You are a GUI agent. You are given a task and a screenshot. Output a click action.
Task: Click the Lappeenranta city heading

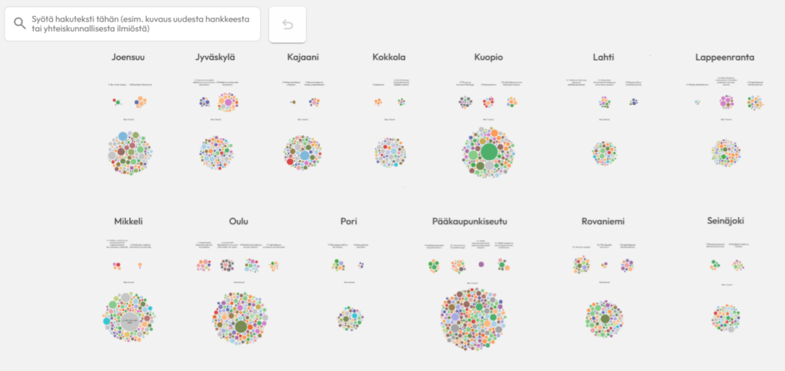click(724, 57)
